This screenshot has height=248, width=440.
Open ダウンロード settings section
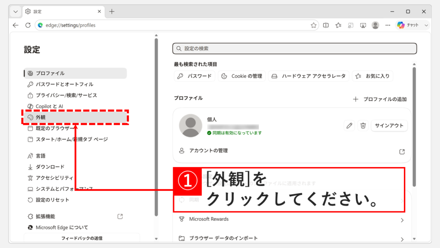click(75, 167)
